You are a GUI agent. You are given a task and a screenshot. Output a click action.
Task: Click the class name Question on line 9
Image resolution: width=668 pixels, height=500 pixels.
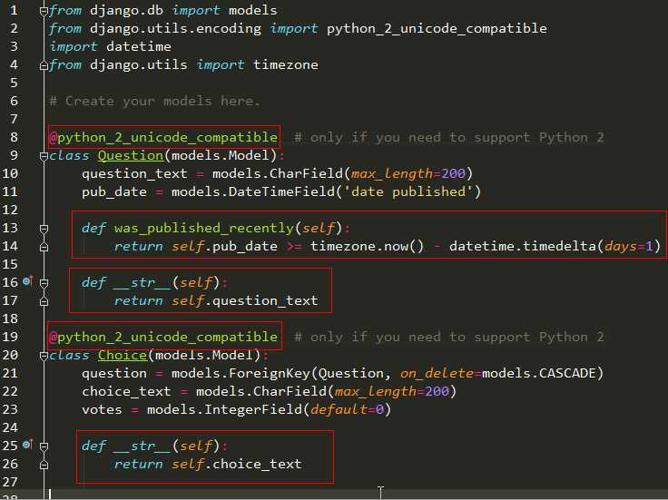(131, 155)
